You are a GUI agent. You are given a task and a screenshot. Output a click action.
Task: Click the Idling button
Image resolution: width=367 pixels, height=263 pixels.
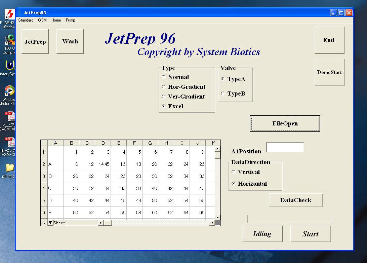tap(262, 234)
